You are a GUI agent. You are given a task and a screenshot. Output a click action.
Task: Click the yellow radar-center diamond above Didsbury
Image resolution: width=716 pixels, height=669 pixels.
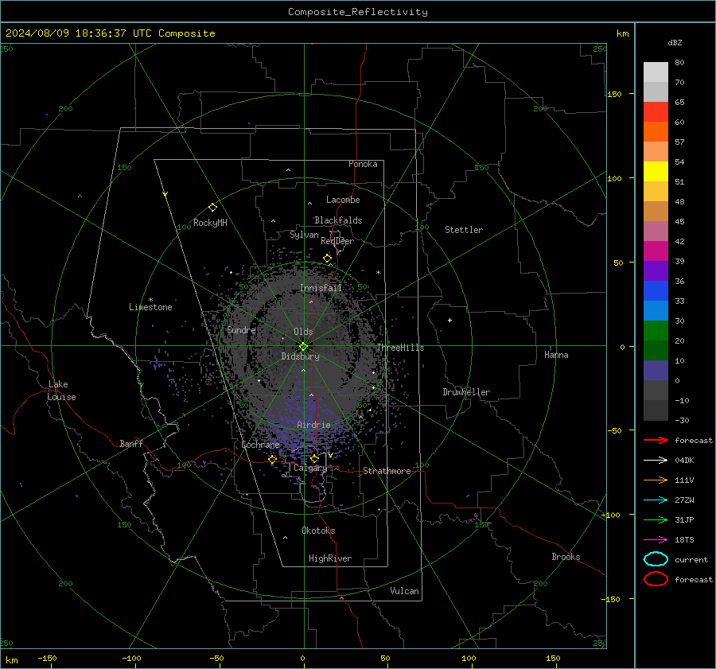pyautogui.click(x=303, y=347)
